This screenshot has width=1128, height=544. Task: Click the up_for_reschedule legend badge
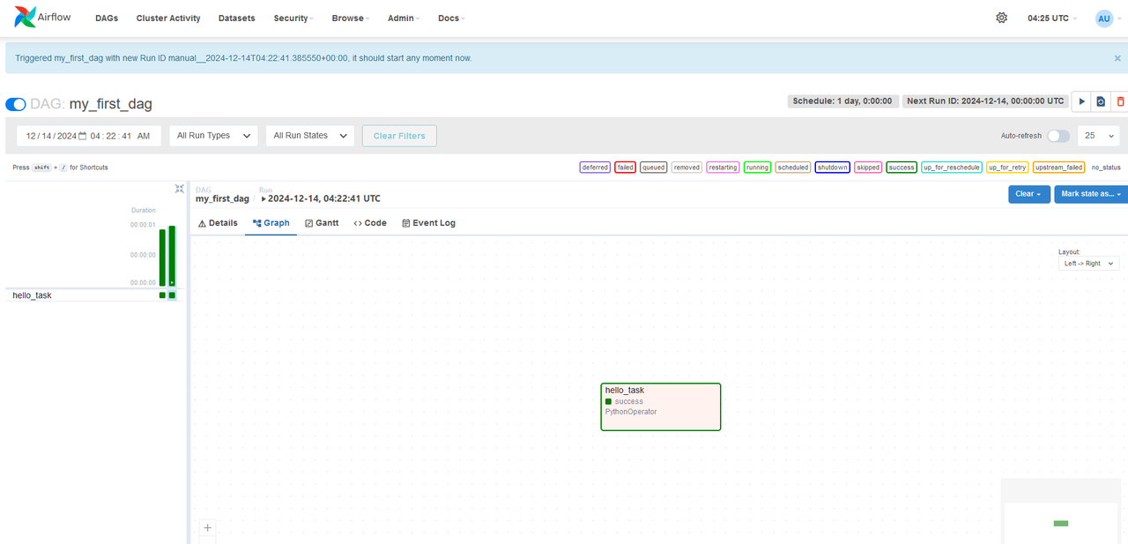[951, 168]
